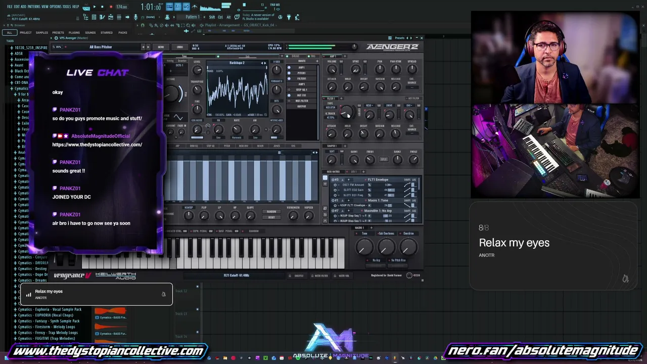
Task: Toggle the SHUFFLE lock icon
Action: (x=290, y=276)
